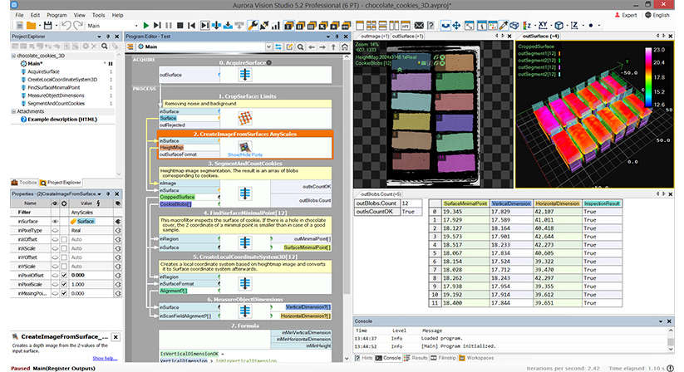Image resolution: width=684 pixels, height=372 pixels.
Task: Click the search magnifier in Program Editor
Action: tap(301, 46)
